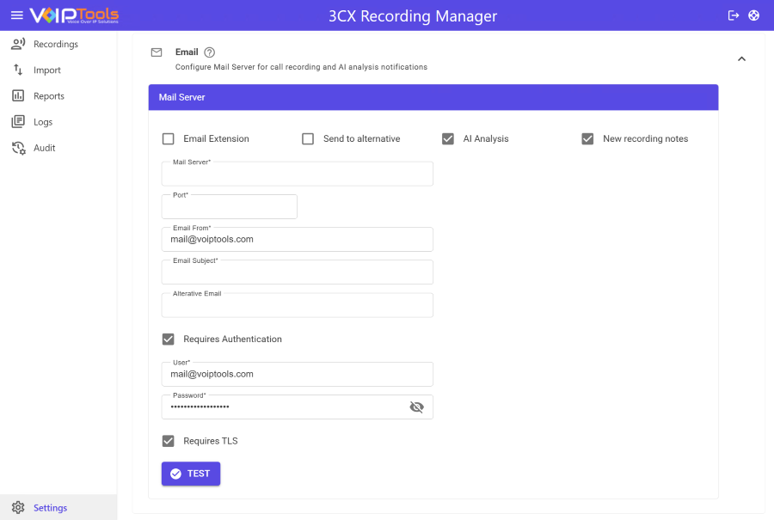
Task: Check the Send to alternative option
Action: pyautogui.click(x=308, y=139)
